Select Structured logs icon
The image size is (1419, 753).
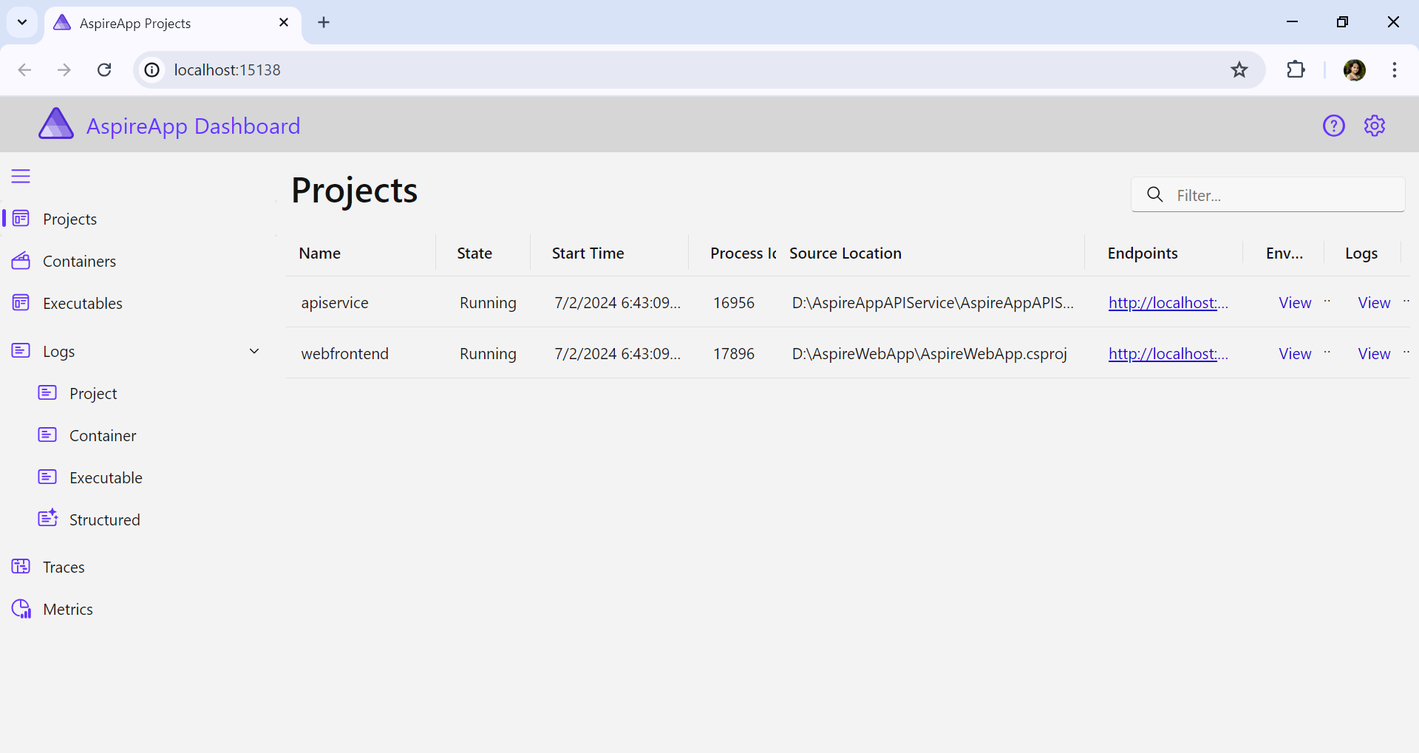[47, 519]
